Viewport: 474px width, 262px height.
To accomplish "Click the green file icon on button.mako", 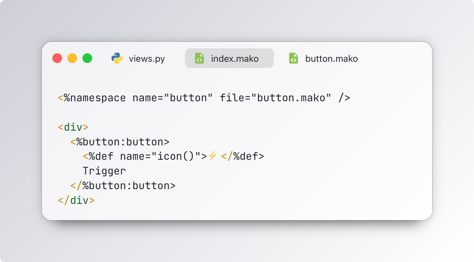I will [x=294, y=58].
